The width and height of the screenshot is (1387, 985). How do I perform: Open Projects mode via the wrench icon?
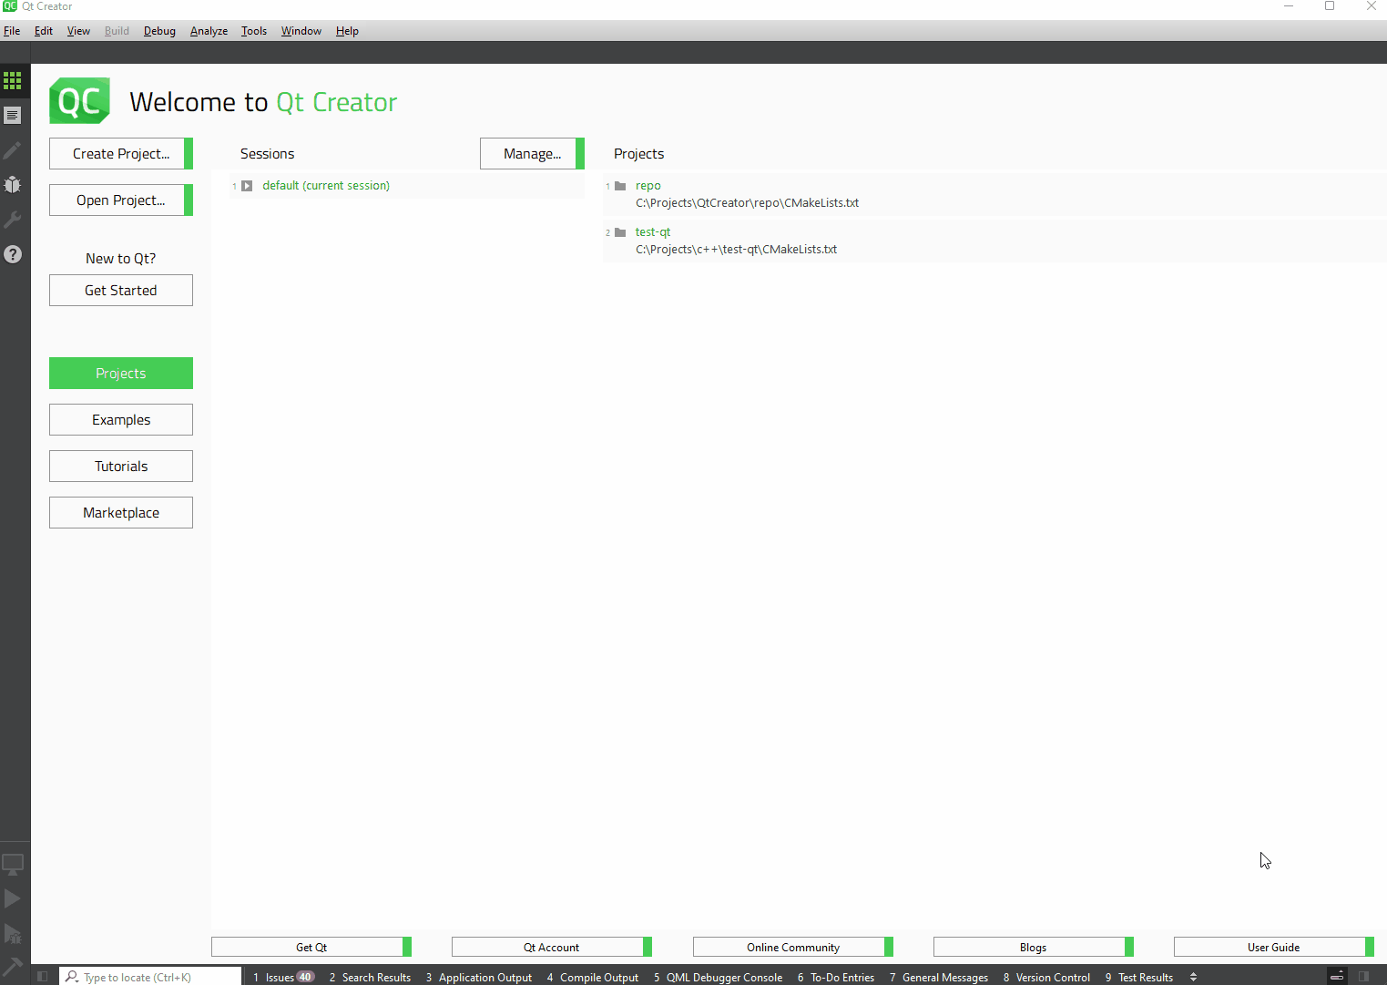tap(14, 219)
